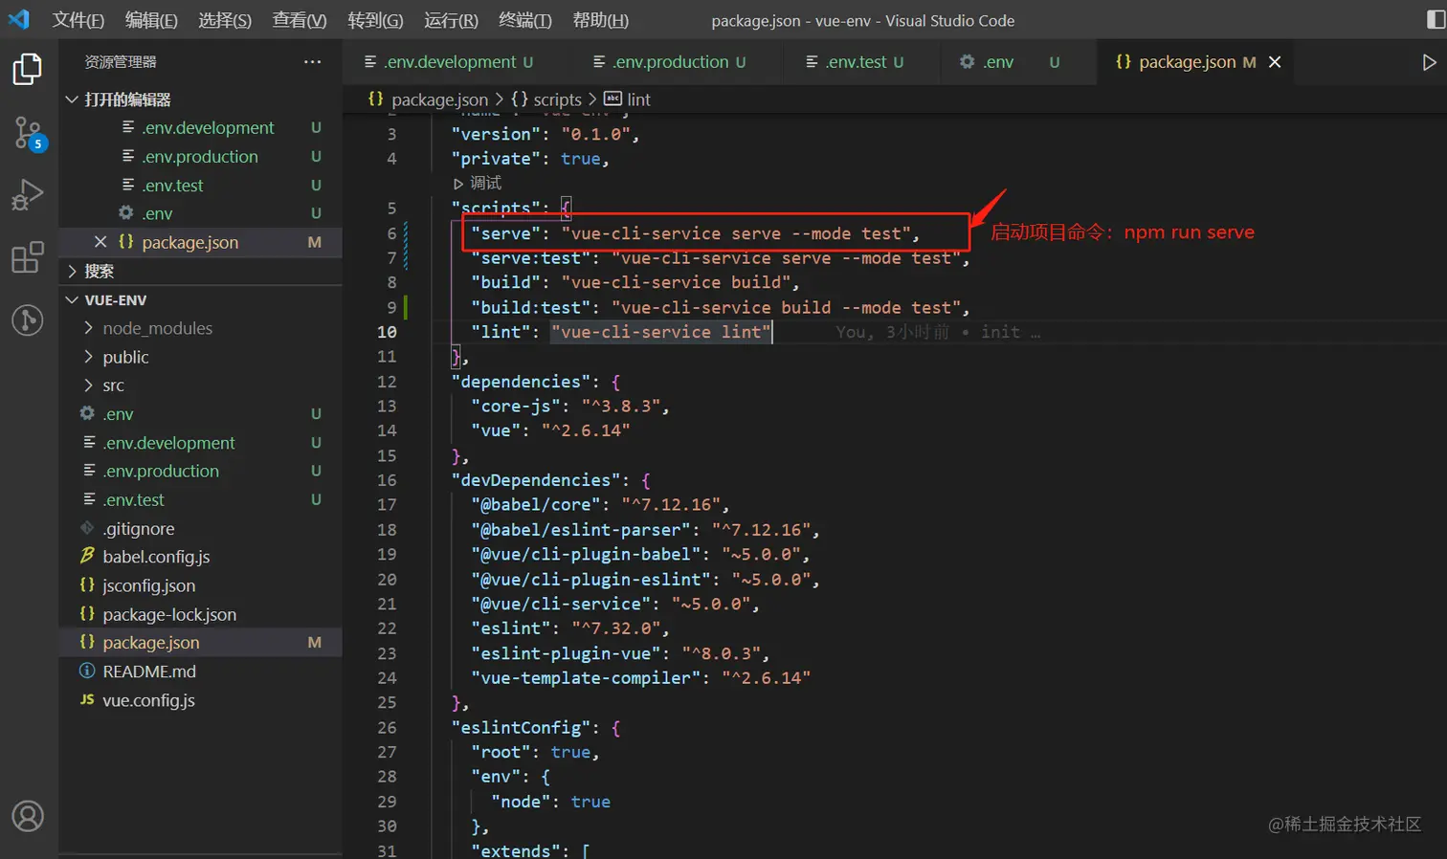Open the Terminal menu
Viewport: 1447px width, 859px height.
524,20
